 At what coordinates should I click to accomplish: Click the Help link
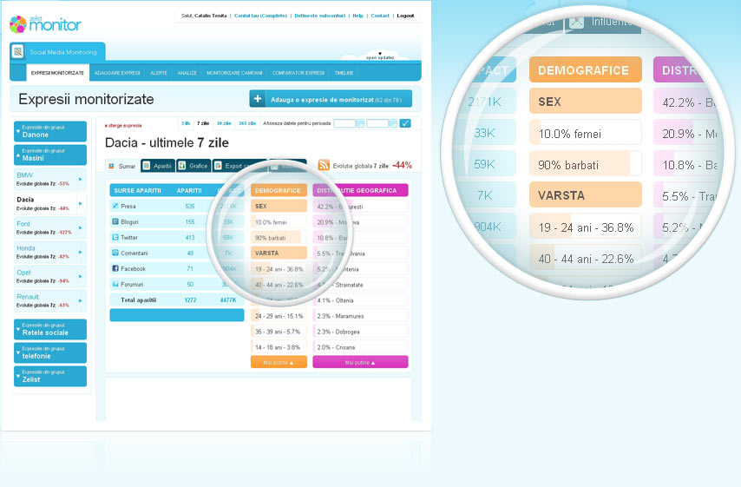click(x=357, y=16)
